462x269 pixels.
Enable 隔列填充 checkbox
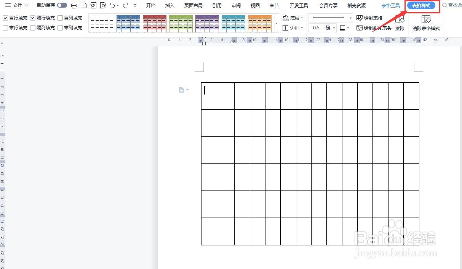[33, 28]
